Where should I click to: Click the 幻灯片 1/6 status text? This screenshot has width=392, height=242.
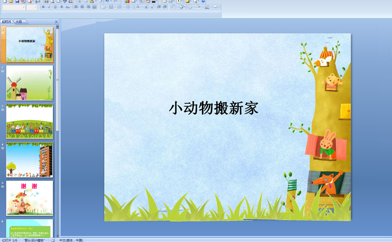(9, 240)
